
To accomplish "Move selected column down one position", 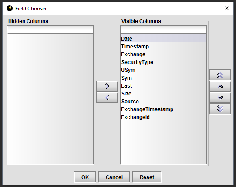I will tap(220, 98).
